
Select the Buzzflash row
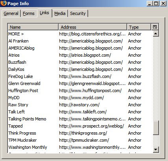(x=80, y=62)
